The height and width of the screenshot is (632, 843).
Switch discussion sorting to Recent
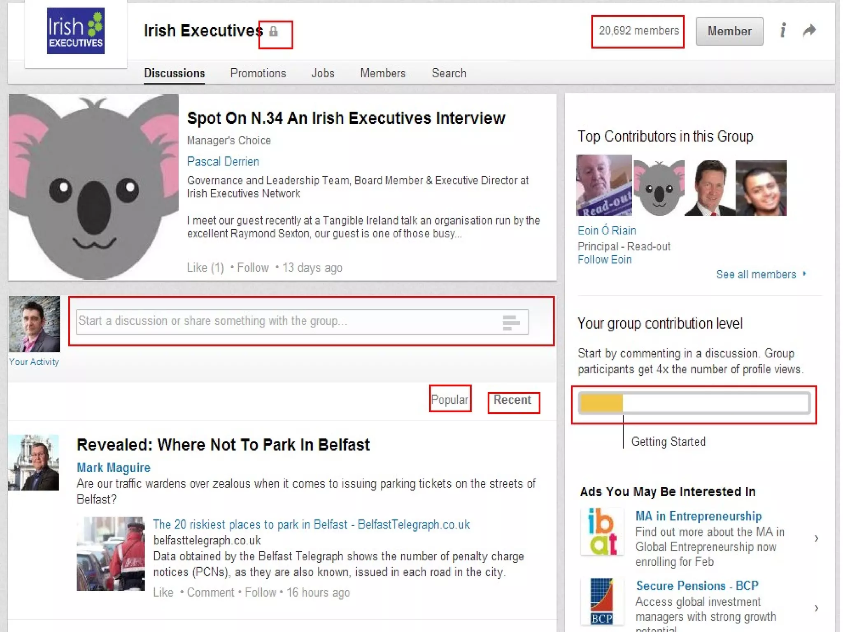pyautogui.click(x=512, y=400)
